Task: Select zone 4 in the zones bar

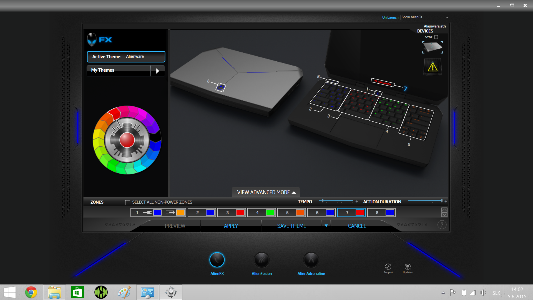Action: pyautogui.click(x=262, y=212)
